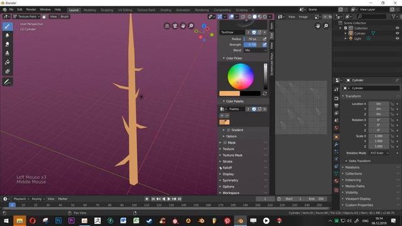402x226 pixels.
Task: Hide the Cylinder object in outliner
Action: [397, 33]
